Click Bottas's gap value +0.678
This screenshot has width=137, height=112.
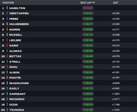click(116, 56)
